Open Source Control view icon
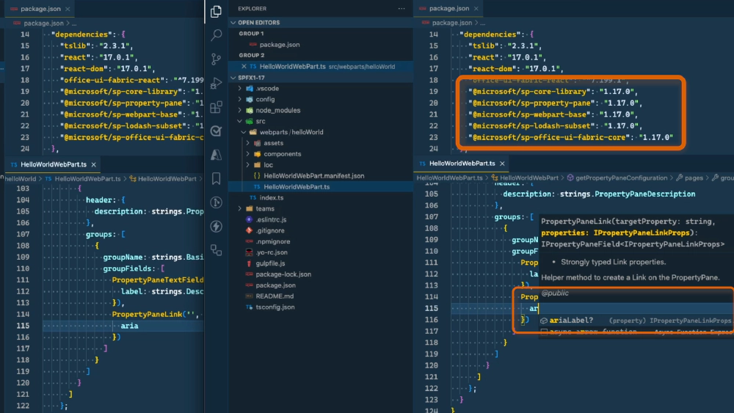 pos(216,59)
